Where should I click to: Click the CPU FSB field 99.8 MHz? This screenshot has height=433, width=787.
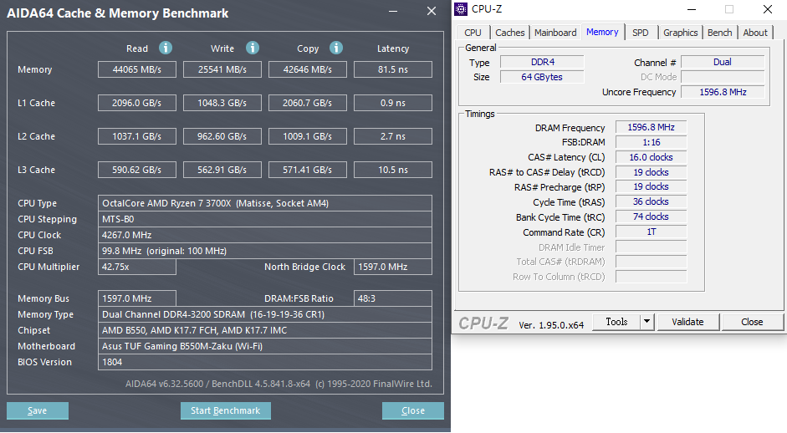(265, 251)
